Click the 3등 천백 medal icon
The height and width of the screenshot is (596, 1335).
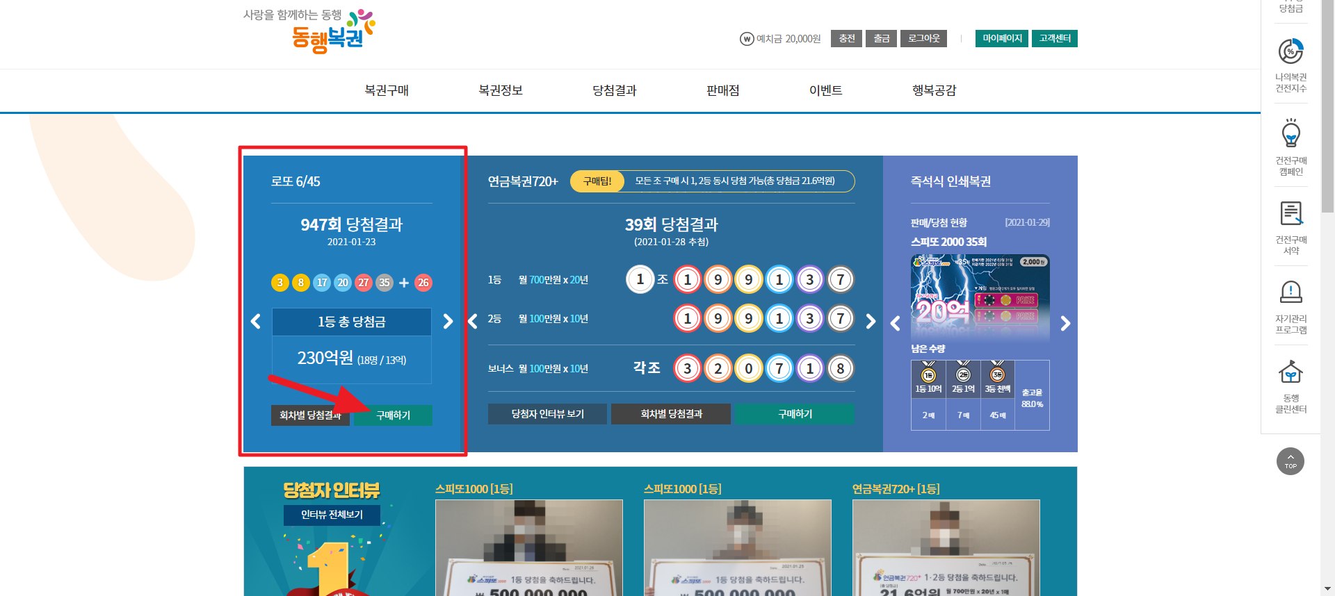(998, 374)
